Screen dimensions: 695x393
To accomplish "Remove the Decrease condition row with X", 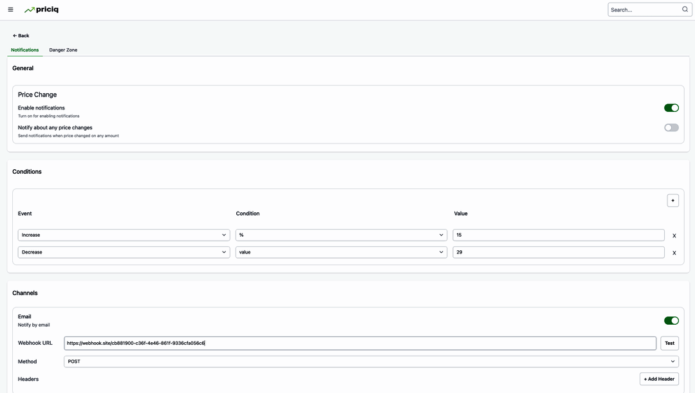I will click(674, 253).
